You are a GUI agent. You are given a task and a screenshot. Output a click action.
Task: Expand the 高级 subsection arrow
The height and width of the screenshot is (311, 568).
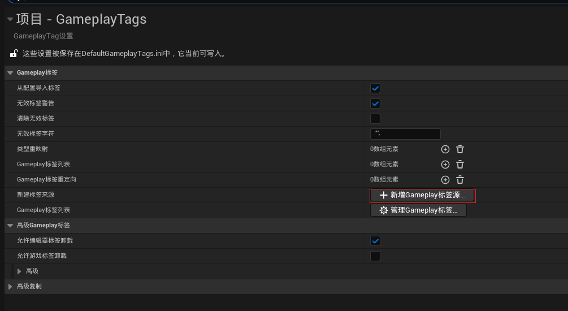pos(19,271)
